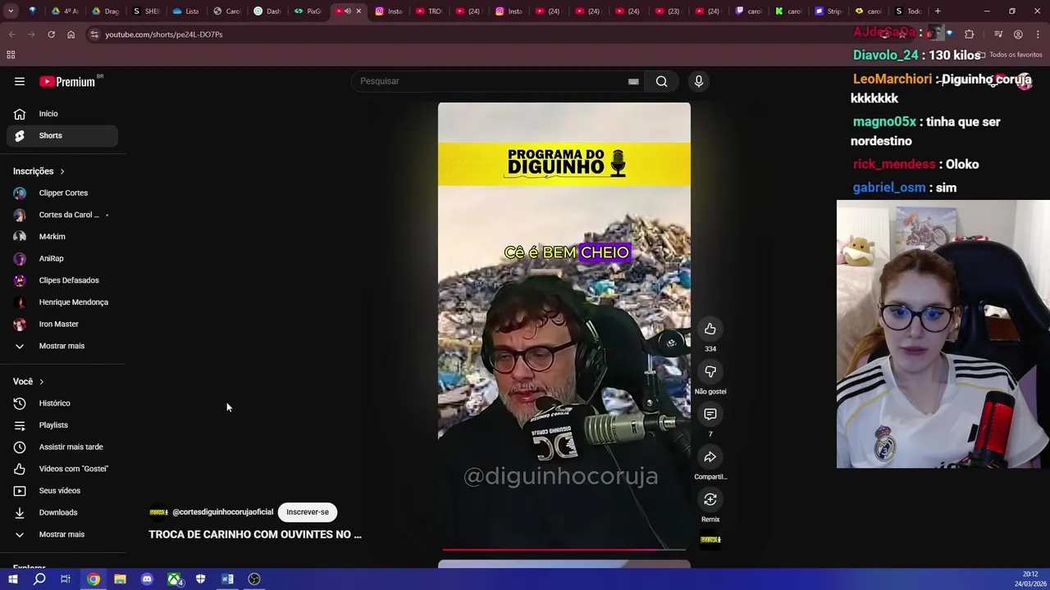Open Histórico watch history

pos(62,403)
